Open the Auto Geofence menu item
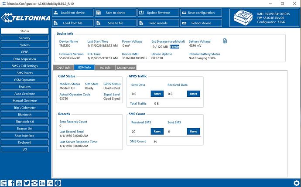 click(x=24, y=94)
